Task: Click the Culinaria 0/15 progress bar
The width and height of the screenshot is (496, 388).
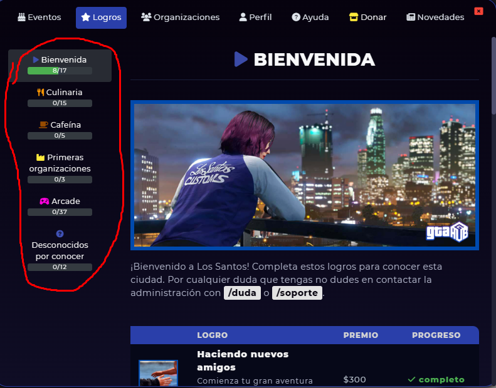Action: pos(60,103)
